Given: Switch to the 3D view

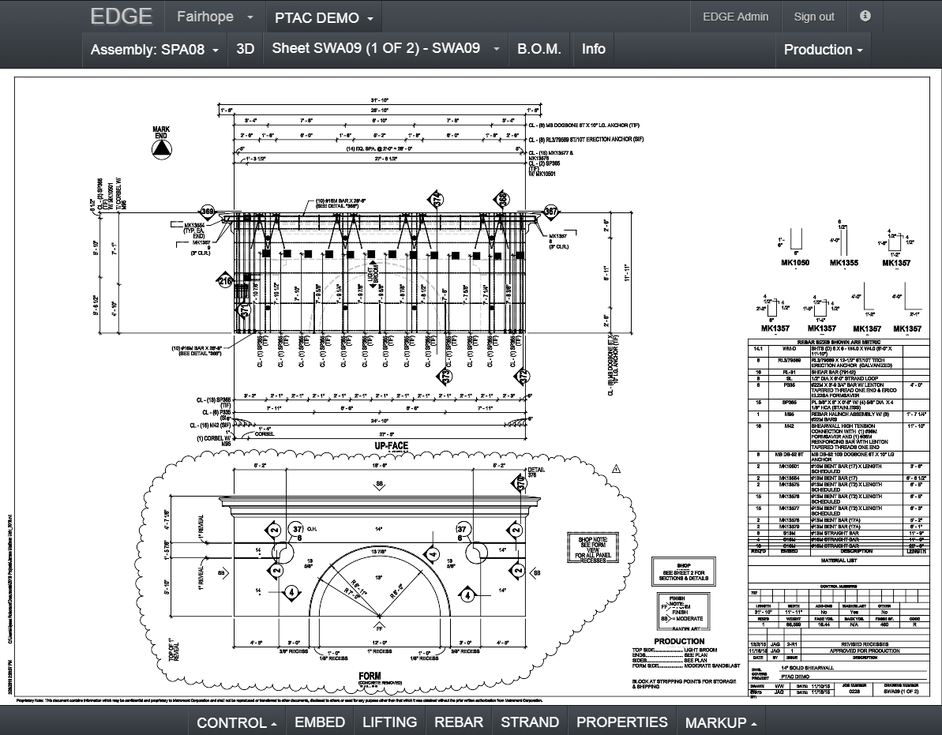Looking at the screenshot, I should click(246, 49).
